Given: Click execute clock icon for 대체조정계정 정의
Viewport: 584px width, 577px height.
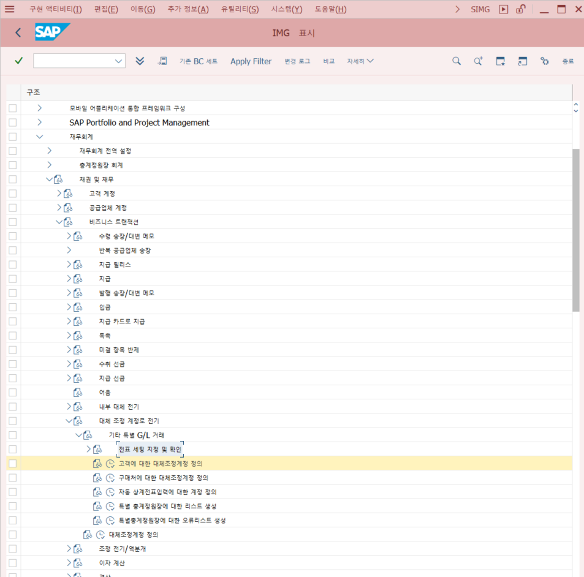Looking at the screenshot, I should coord(100,535).
